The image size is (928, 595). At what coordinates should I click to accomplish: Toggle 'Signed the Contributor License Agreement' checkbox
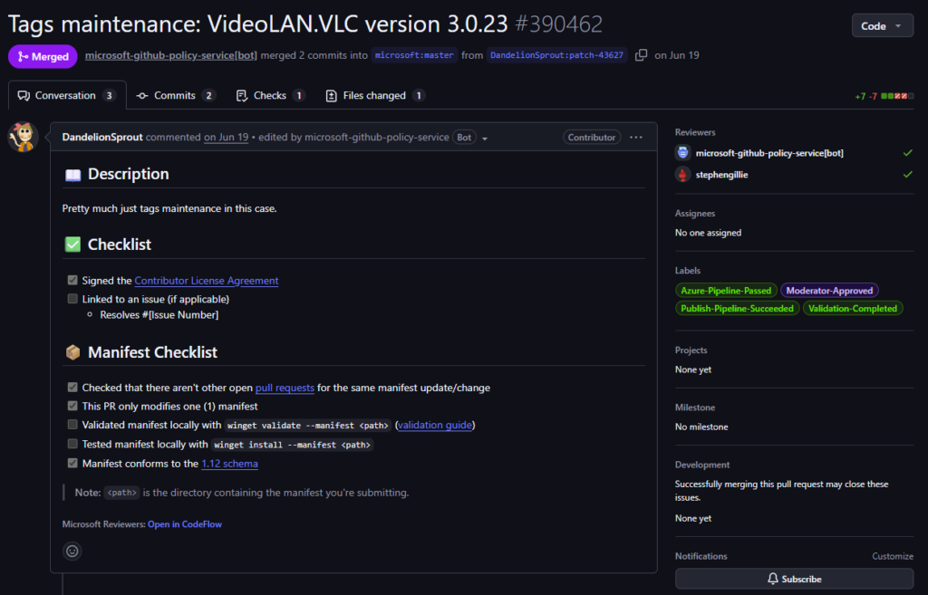[72, 281]
